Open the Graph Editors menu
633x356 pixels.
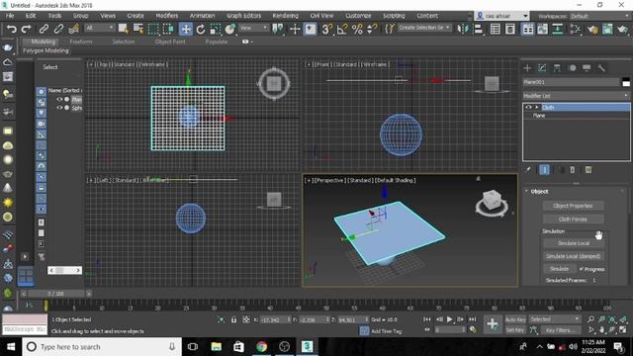tap(244, 16)
